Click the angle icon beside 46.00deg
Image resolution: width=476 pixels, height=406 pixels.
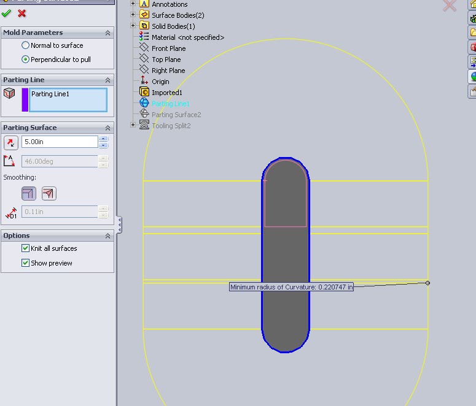(9, 161)
